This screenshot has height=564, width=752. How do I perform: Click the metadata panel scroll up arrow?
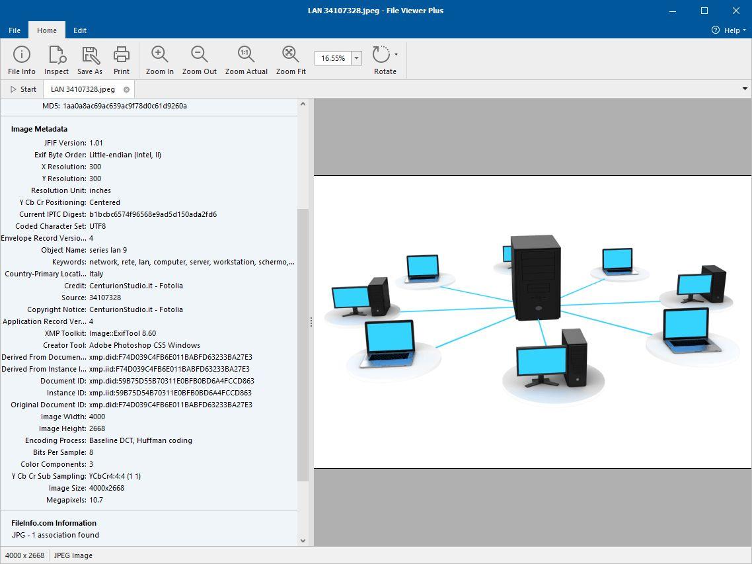point(303,104)
